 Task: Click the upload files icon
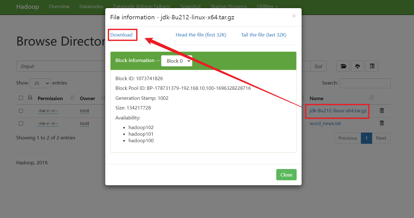[357, 66]
